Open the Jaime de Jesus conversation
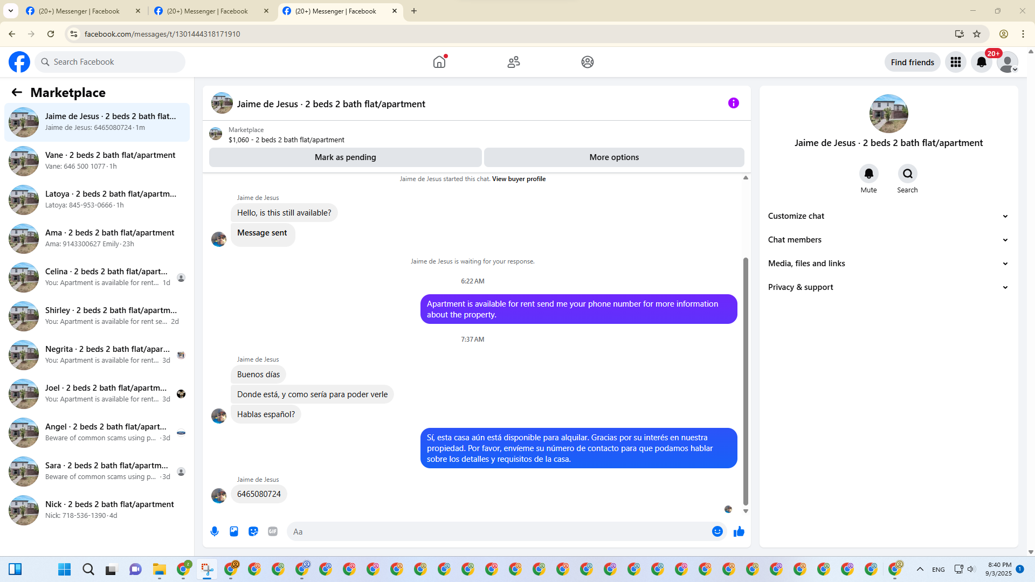 (97, 122)
